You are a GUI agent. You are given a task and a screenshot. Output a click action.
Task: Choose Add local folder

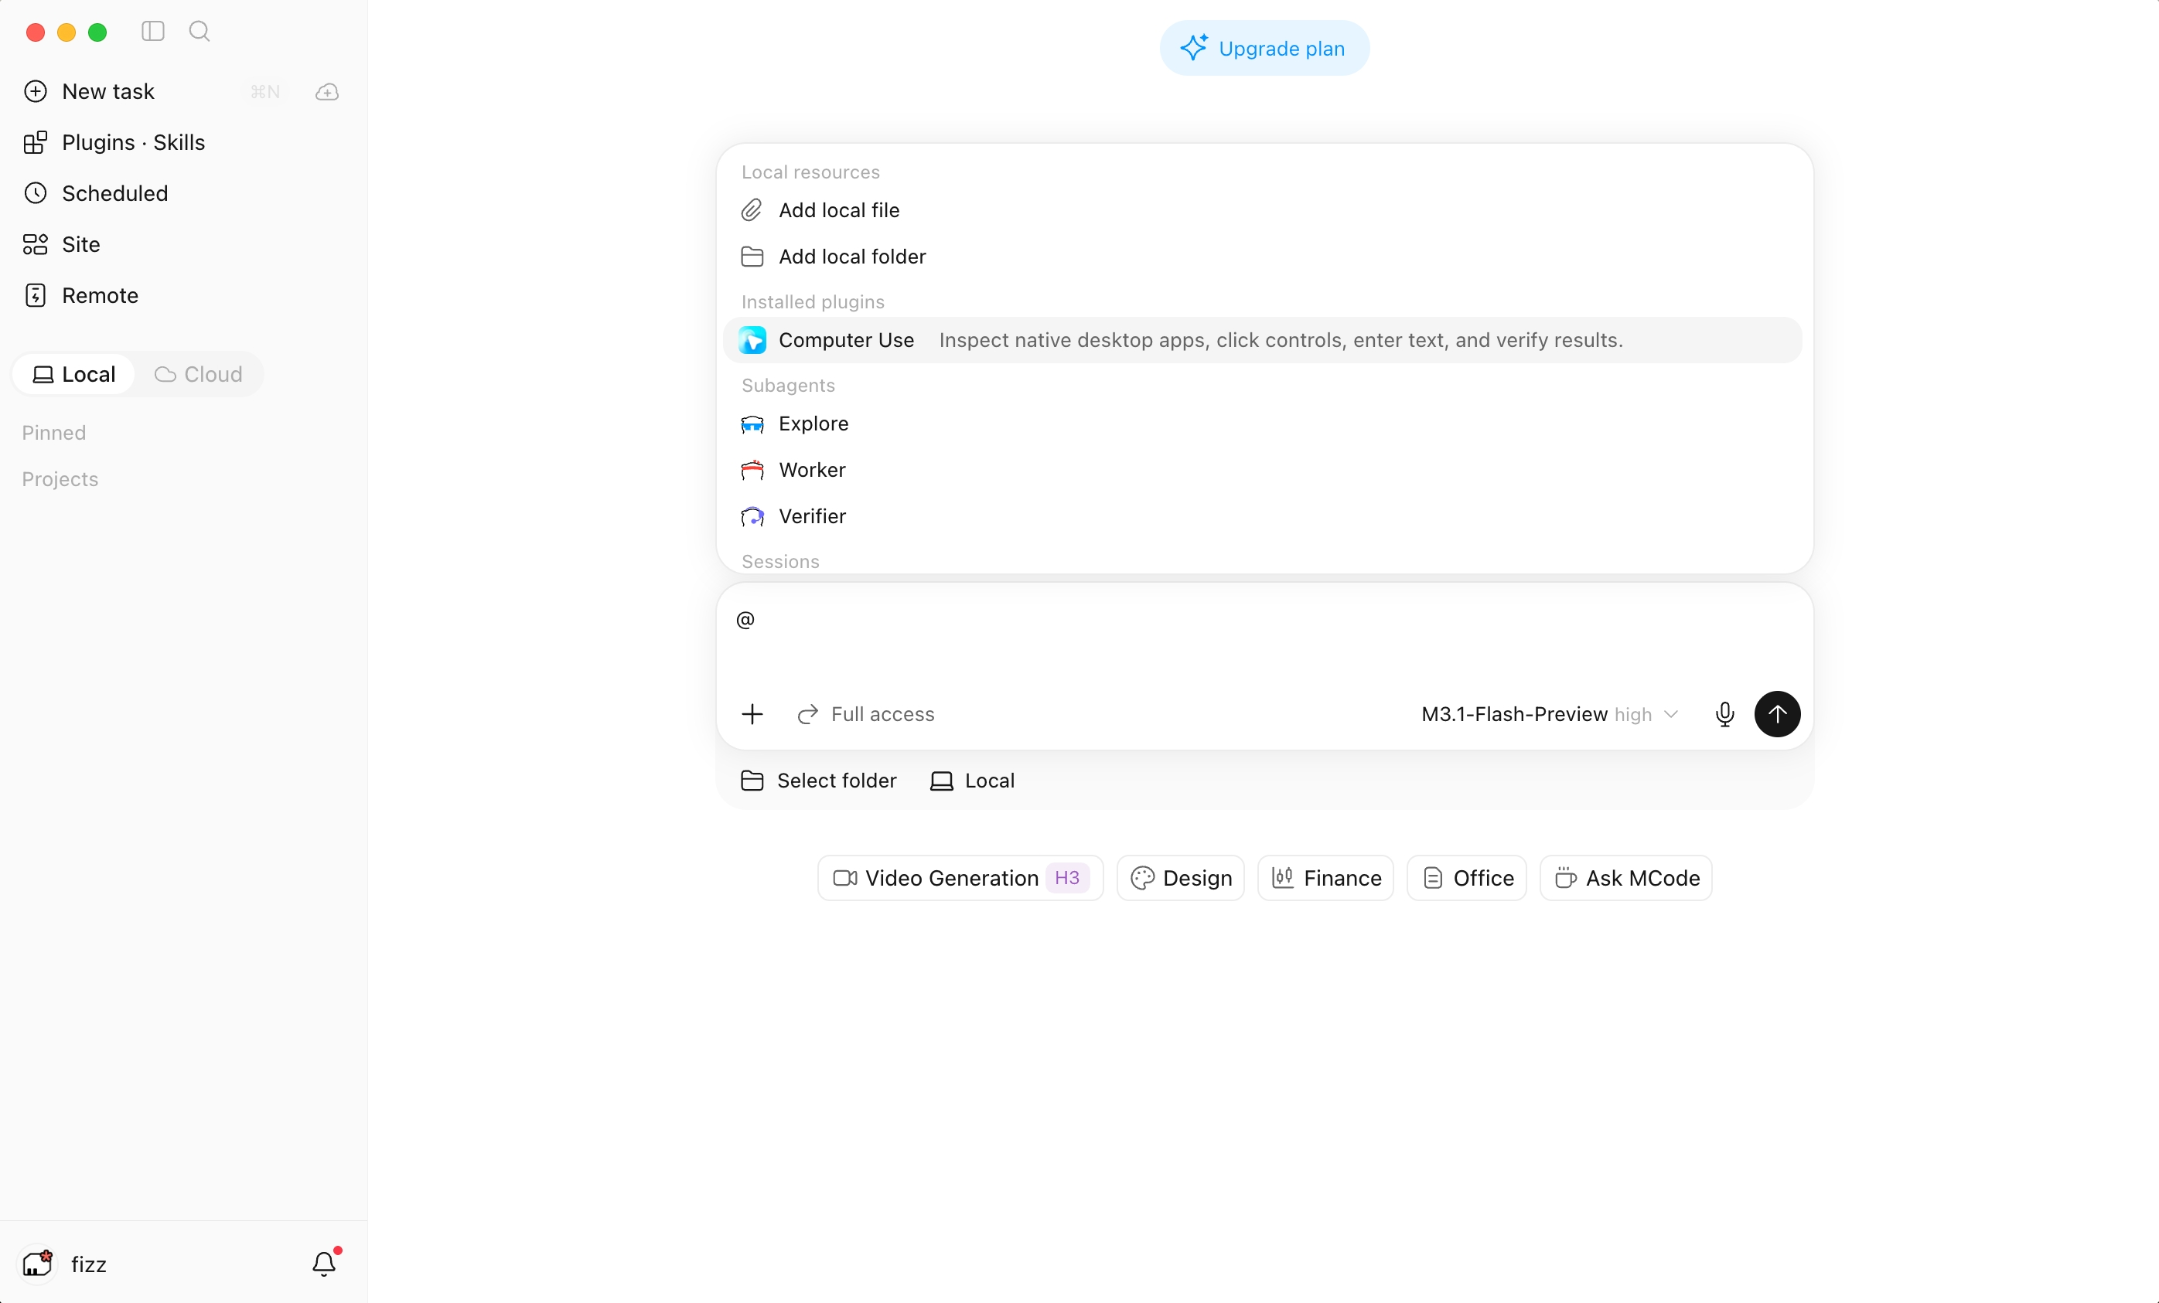coord(1263,257)
